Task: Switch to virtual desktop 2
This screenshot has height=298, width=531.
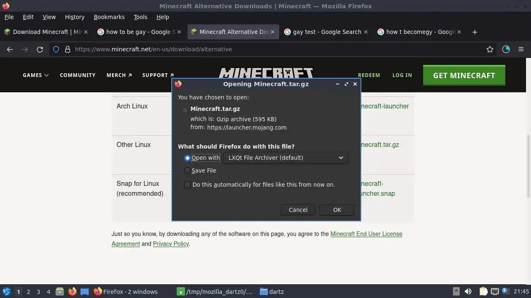Action: click(28, 292)
